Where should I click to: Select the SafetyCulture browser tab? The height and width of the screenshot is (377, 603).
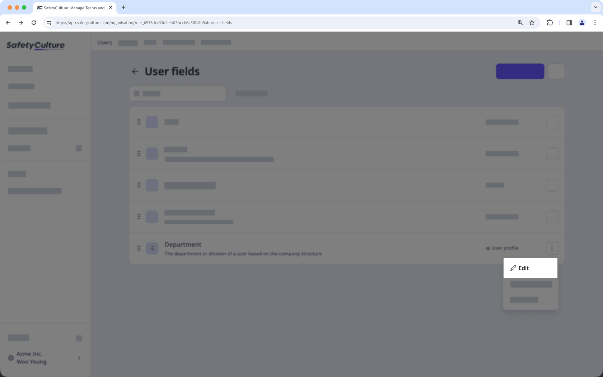(x=74, y=8)
